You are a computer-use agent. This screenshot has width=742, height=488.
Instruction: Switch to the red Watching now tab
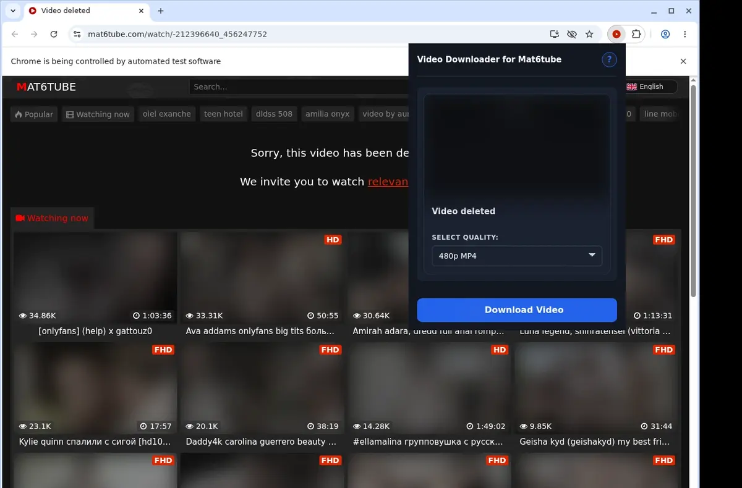pyautogui.click(x=52, y=218)
